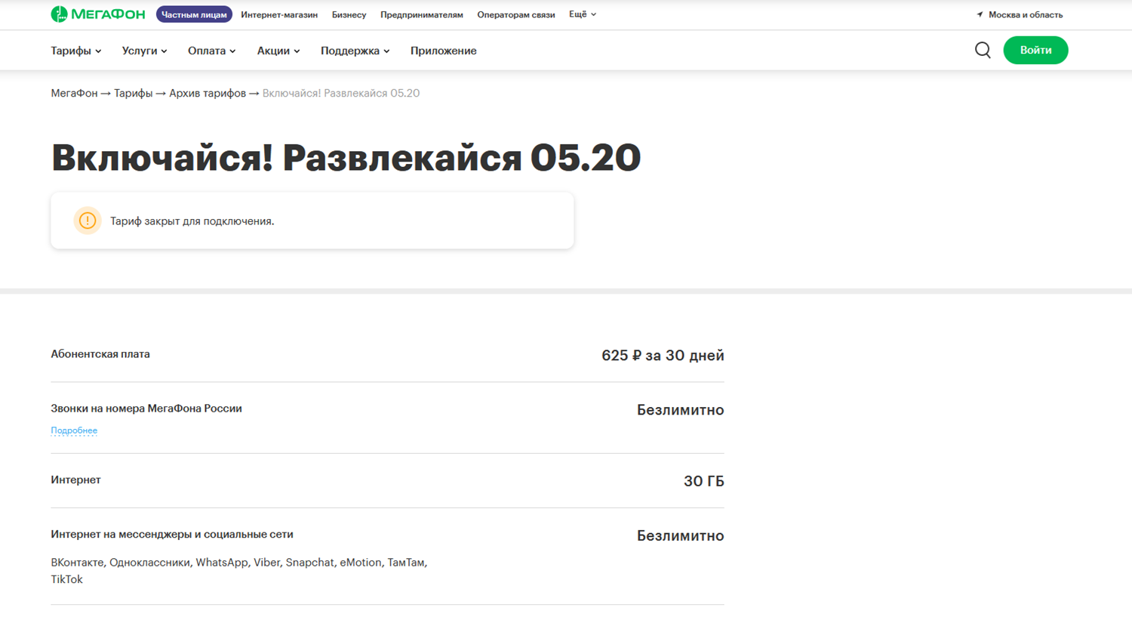The image size is (1132, 617).
Task: Click the Звонки на номера МегаФона России label
Action: click(x=146, y=408)
